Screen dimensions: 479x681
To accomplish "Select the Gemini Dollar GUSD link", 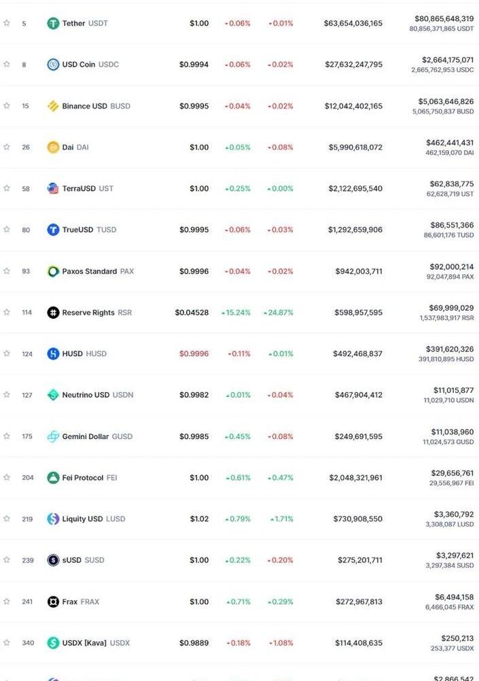I will tap(97, 436).
